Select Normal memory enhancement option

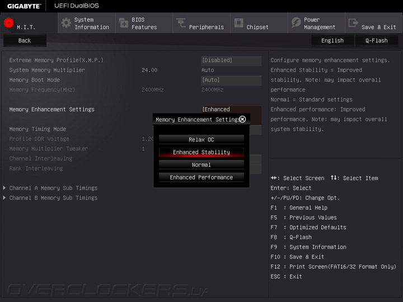(x=201, y=164)
